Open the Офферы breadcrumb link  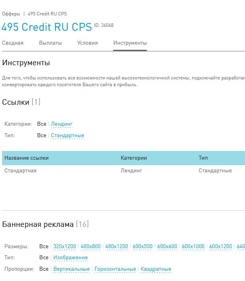pos(11,14)
